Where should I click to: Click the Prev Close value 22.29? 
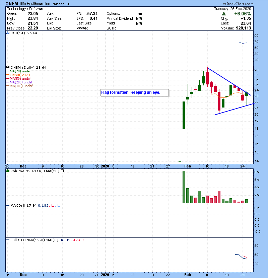(x=33, y=28)
